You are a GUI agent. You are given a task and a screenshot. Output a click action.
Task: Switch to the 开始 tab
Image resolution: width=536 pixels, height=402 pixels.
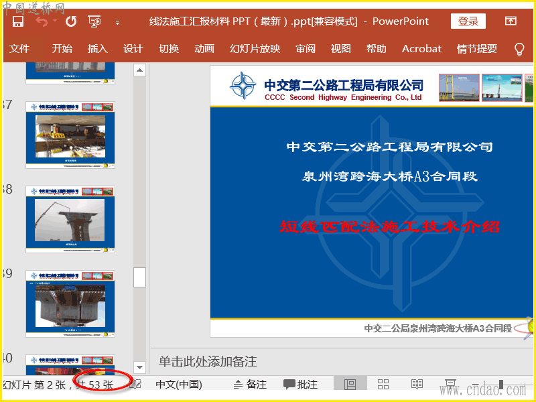(x=62, y=48)
